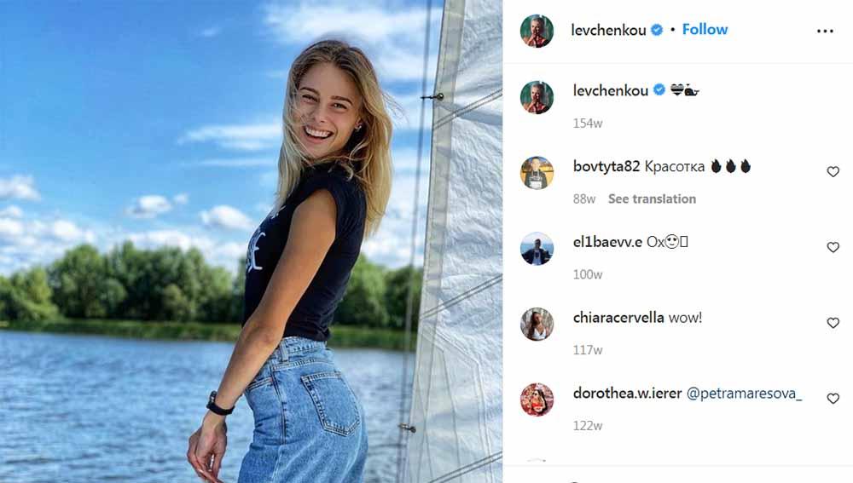Click the chiaracervella username
This screenshot has width=853, height=483.
(618, 318)
